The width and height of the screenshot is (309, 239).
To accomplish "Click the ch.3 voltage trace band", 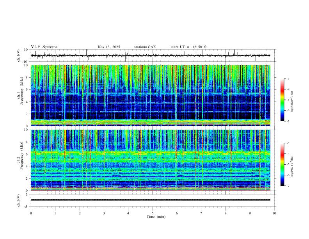I will 150,200.
